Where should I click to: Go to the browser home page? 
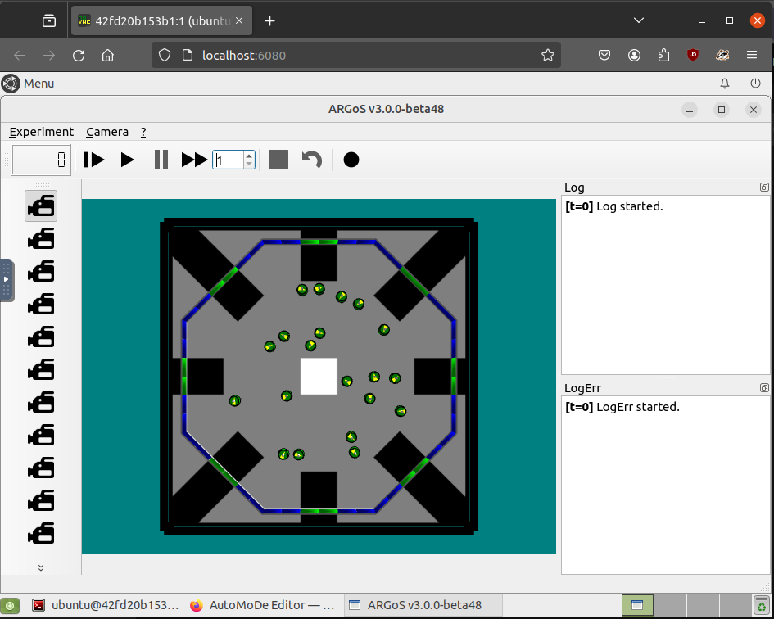tap(107, 56)
